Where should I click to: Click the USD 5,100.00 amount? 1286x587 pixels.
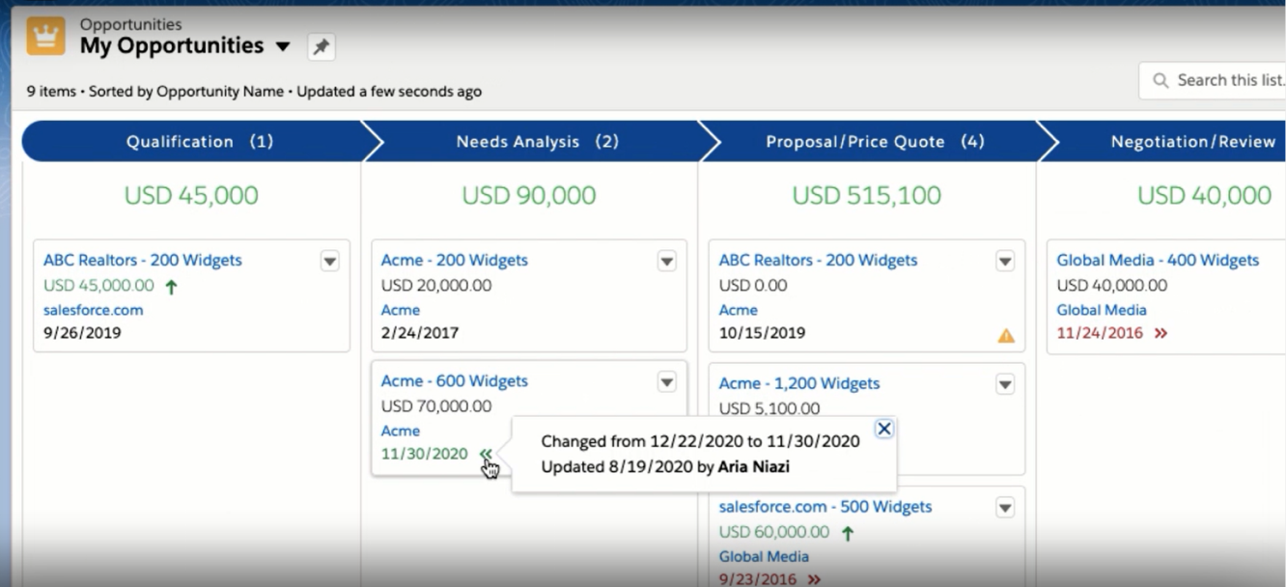[769, 408]
